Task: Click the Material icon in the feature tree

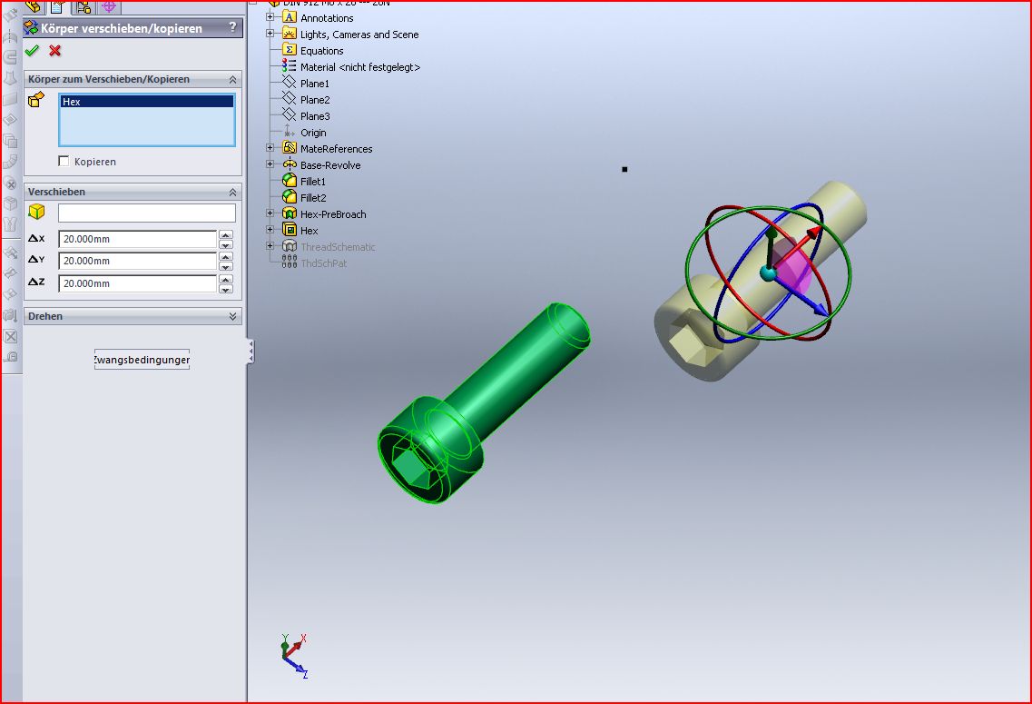Action: pyautogui.click(x=290, y=65)
